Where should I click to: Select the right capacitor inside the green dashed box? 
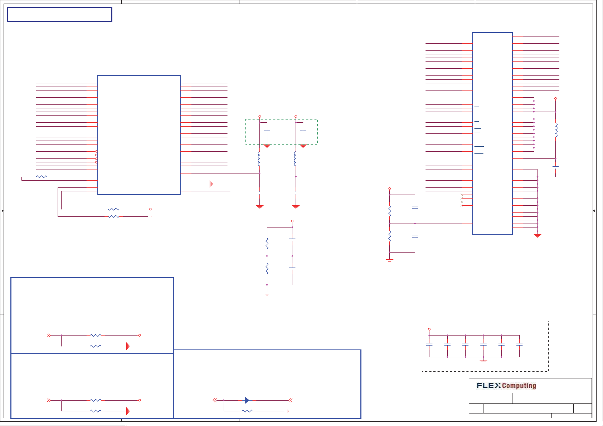click(x=303, y=132)
